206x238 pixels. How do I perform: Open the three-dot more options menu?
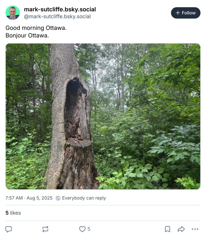coord(195,229)
